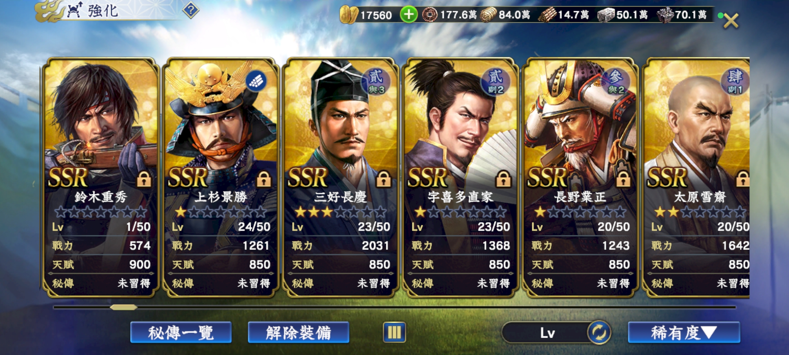Click the 解除裝備 button
The image size is (789, 355).
coord(299,332)
